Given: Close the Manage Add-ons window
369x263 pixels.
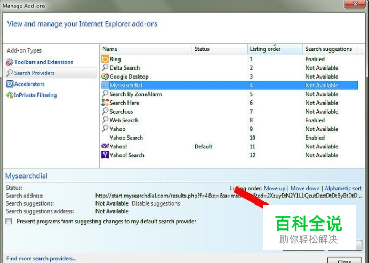Looking at the screenshot, I should tap(355, 4).
